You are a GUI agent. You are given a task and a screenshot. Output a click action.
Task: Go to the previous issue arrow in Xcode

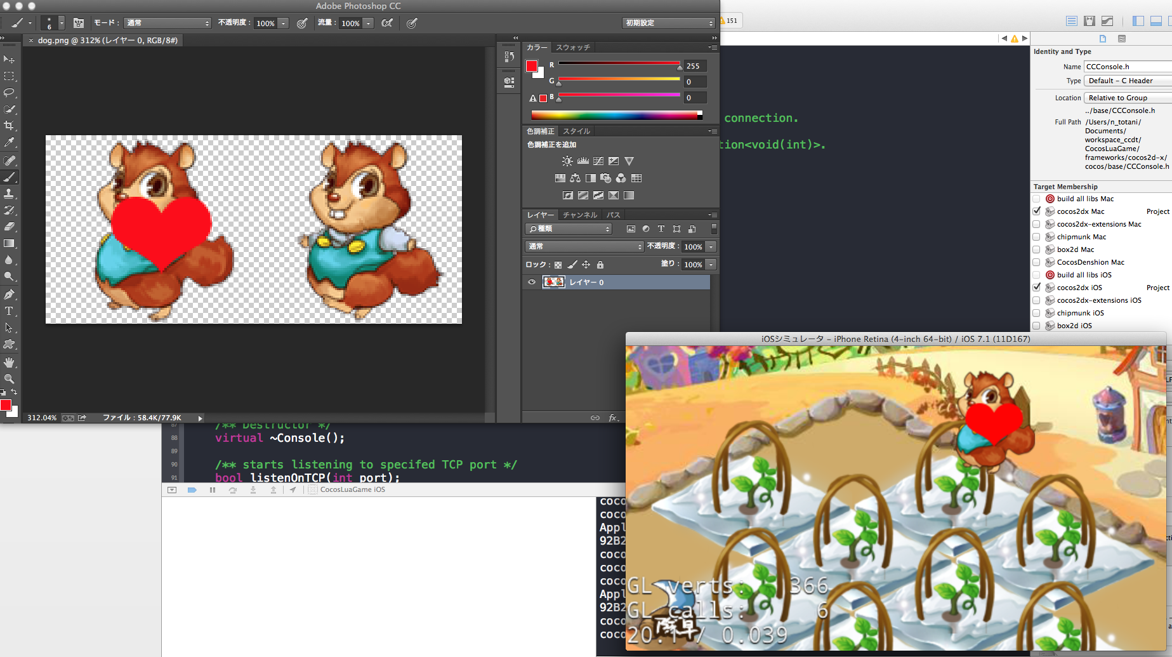[x=1004, y=39]
